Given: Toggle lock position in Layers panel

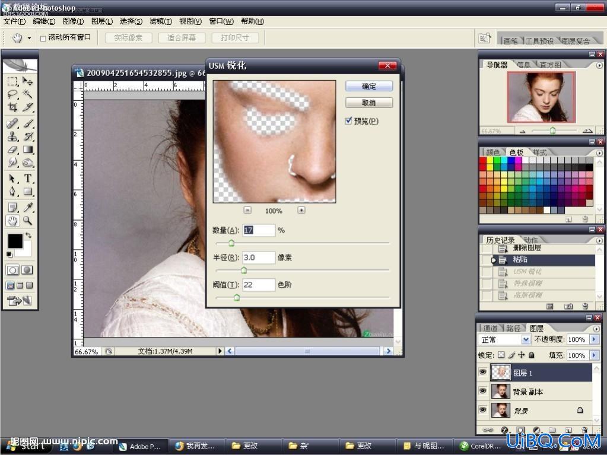Looking at the screenshot, I should pyautogui.click(x=522, y=355).
